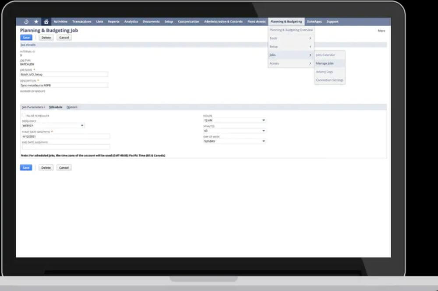This screenshot has width=438, height=291.
Task: Open the Frequency dropdown
Action: pyautogui.click(x=82, y=125)
